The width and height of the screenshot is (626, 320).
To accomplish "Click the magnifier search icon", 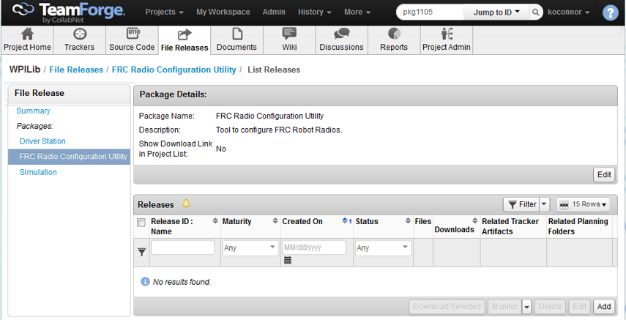I will click(535, 12).
